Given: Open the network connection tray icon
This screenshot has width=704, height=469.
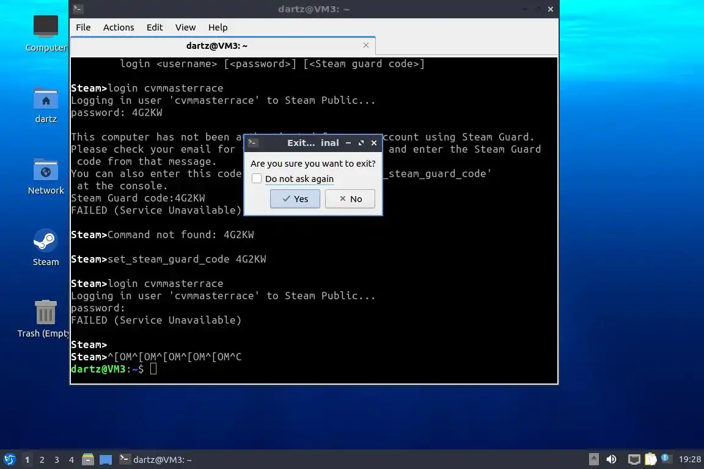Looking at the screenshot, I should pyautogui.click(x=634, y=459).
